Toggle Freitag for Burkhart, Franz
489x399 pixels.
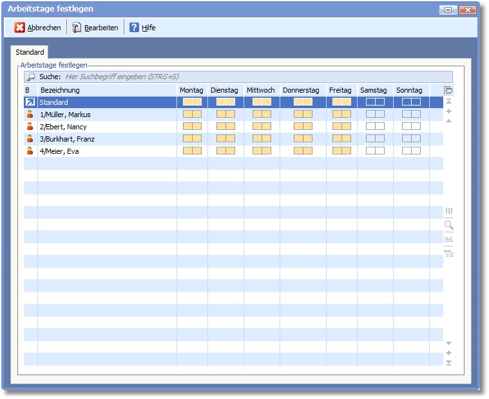click(x=341, y=139)
